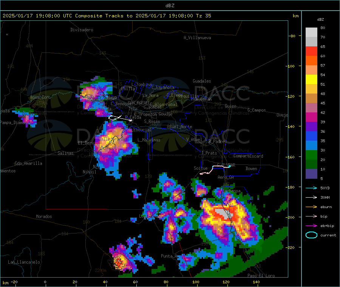The image size is (340, 287).
Task: Click the La_Nora map label
Action: pos(150,95)
